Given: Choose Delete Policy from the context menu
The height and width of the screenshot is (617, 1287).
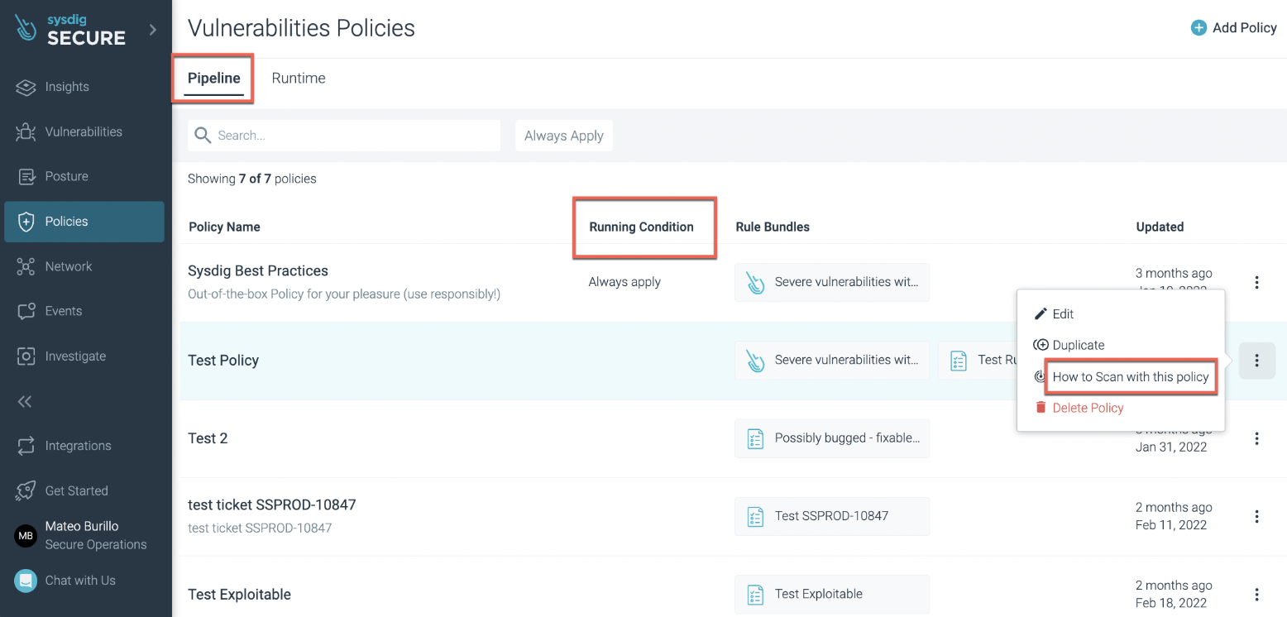Looking at the screenshot, I should click(x=1087, y=408).
